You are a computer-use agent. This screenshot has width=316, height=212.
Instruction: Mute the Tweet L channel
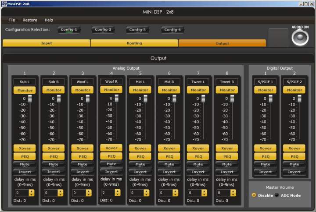click(x=198, y=164)
